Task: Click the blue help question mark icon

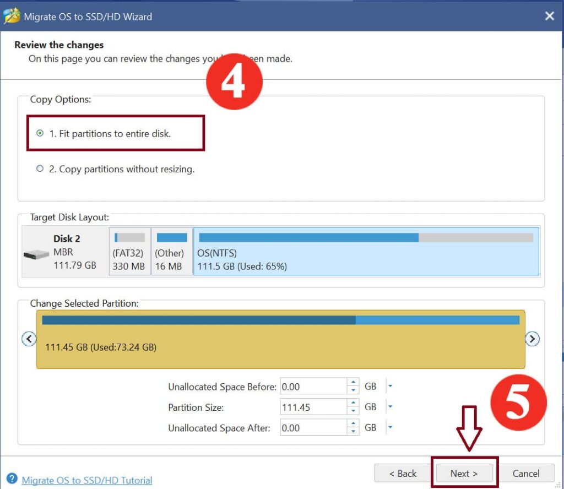Action: coord(12,479)
